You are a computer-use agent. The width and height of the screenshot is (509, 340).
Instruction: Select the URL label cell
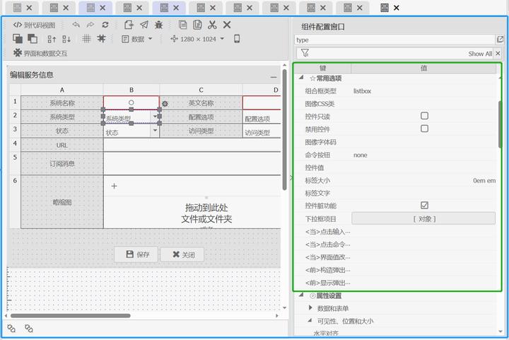(62, 145)
